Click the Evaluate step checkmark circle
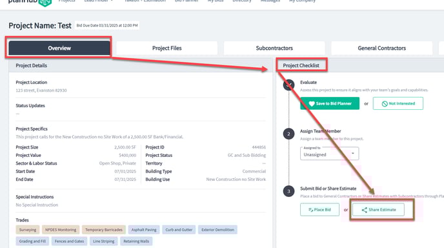The width and height of the screenshot is (444, 248). [x=288, y=85]
